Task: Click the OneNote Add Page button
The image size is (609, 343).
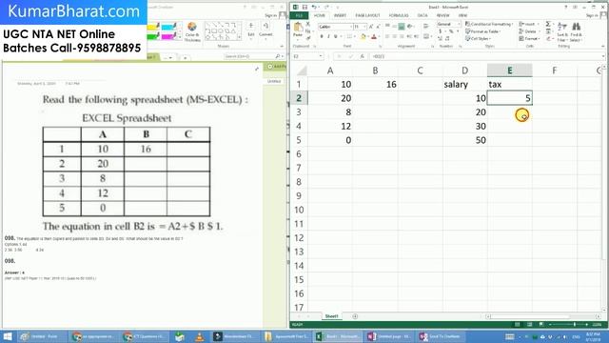Action: click(x=275, y=67)
